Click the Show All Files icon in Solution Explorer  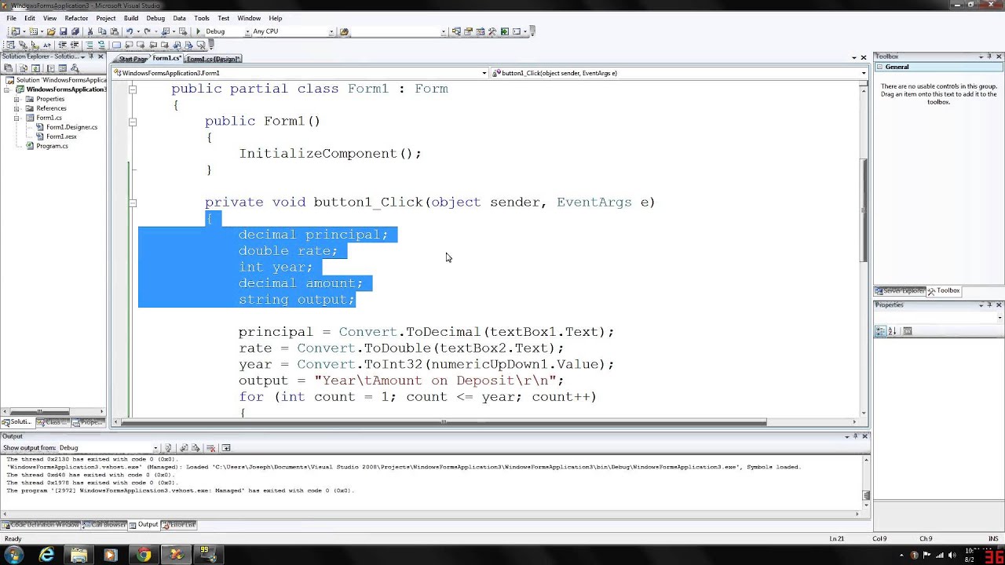pos(23,68)
